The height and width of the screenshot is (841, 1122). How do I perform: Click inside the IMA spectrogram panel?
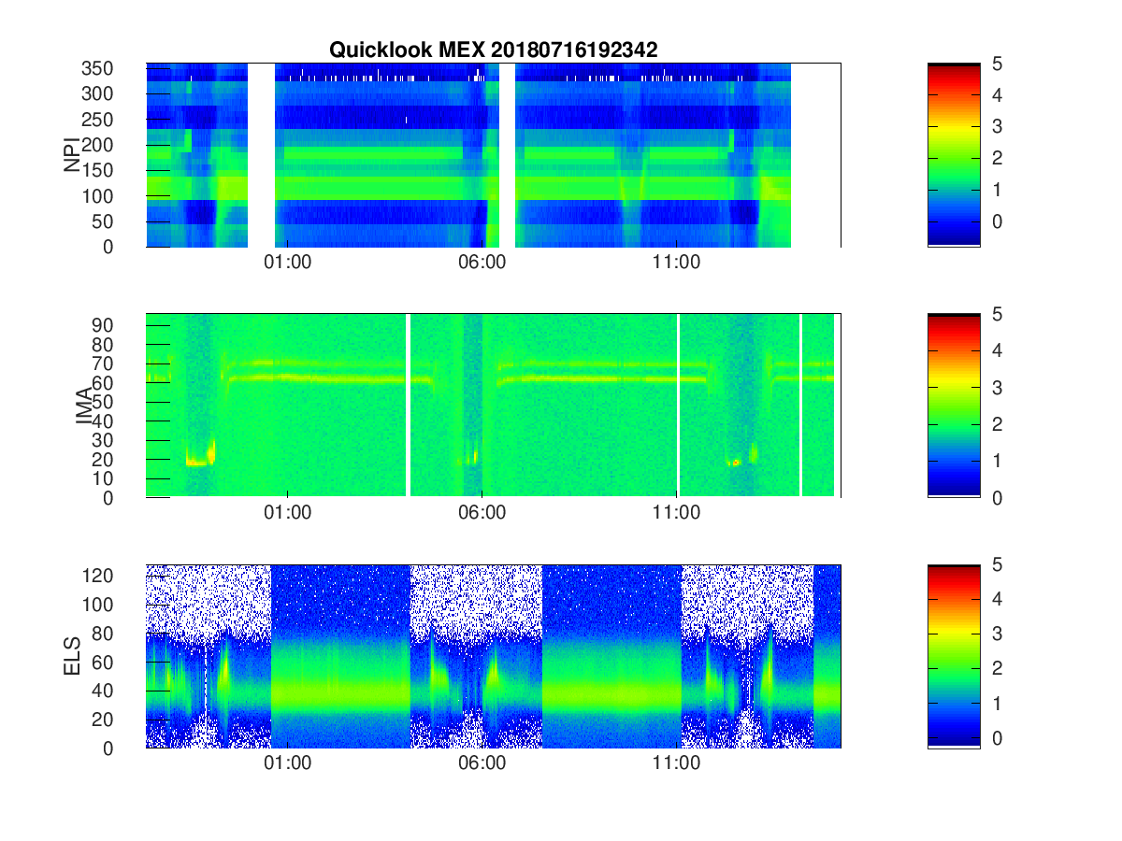click(x=493, y=406)
